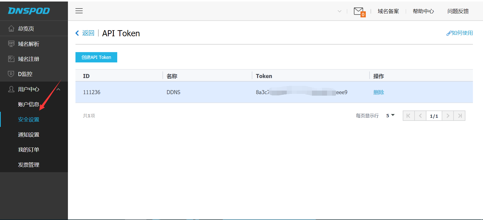Viewport: 483px width, 220px height.
Task: Click the shield icon beside D监控
Action: point(11,74)
